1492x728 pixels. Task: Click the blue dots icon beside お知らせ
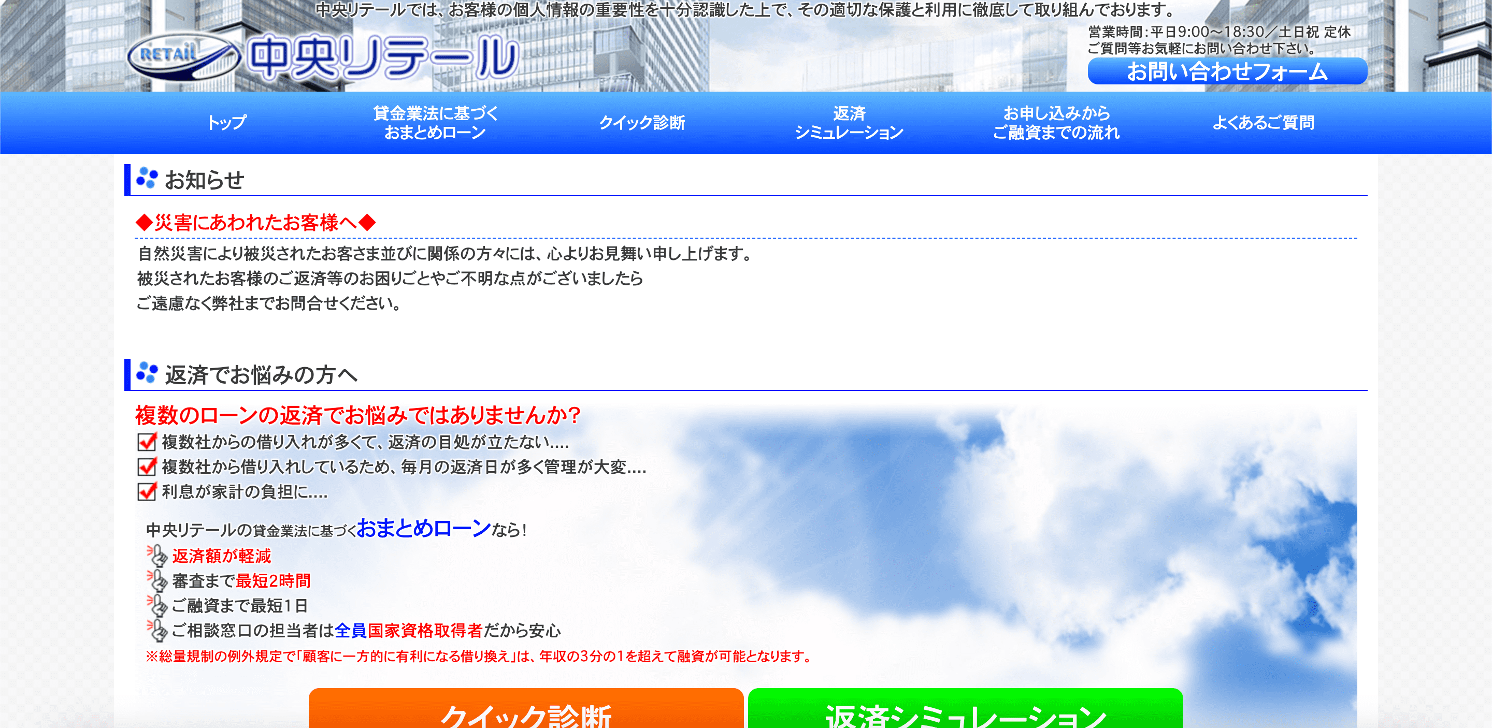tap(148, 179)
